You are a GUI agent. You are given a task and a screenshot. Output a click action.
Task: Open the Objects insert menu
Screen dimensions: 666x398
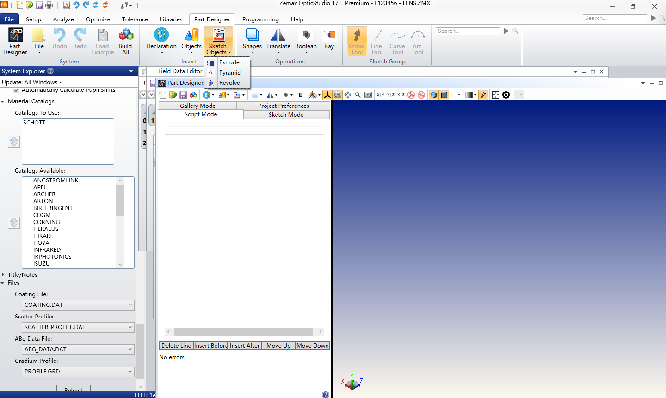(x=191, y=41)
